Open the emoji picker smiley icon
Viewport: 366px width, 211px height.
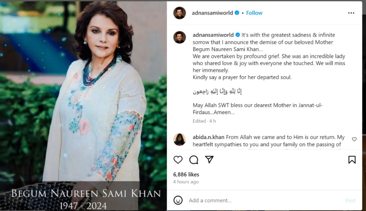point(178,200)
